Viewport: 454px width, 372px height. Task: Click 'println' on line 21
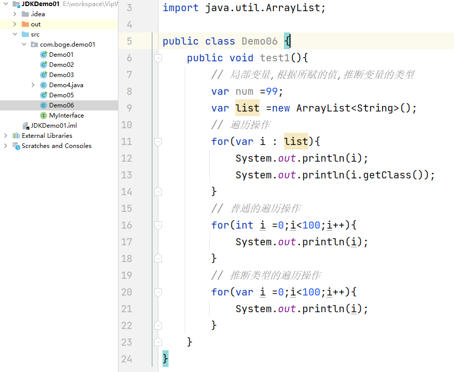click(323, 309)
